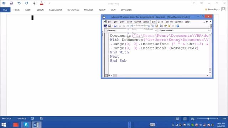Expand the OpenExcelFile2 procedure dropdown

tap(209, 31)
